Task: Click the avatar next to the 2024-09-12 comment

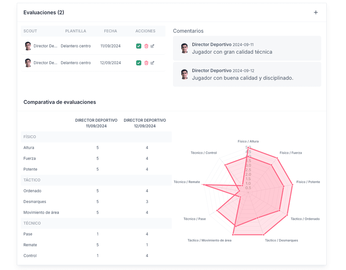Action: coord(185,74)
